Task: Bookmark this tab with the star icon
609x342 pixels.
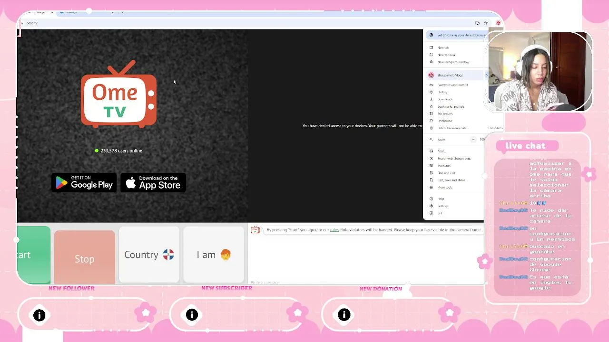Action: point(486,23)
